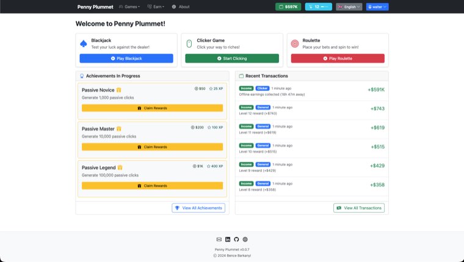Screen dimensions: 464x262
Task: Expand the Games dropdown menu
Action: [x=129, y=7]
